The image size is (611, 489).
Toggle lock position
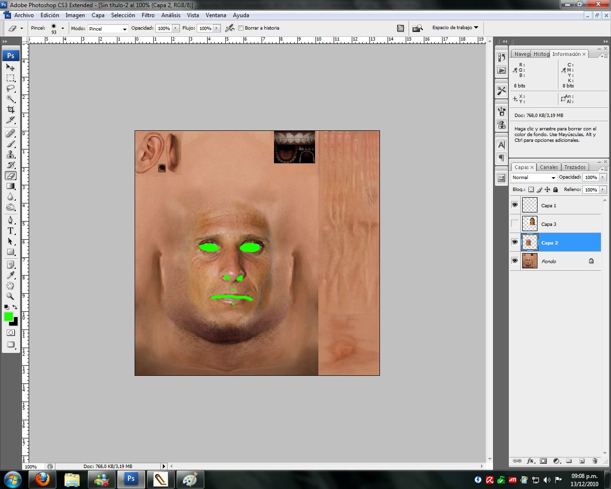click(x=548, y=190)
